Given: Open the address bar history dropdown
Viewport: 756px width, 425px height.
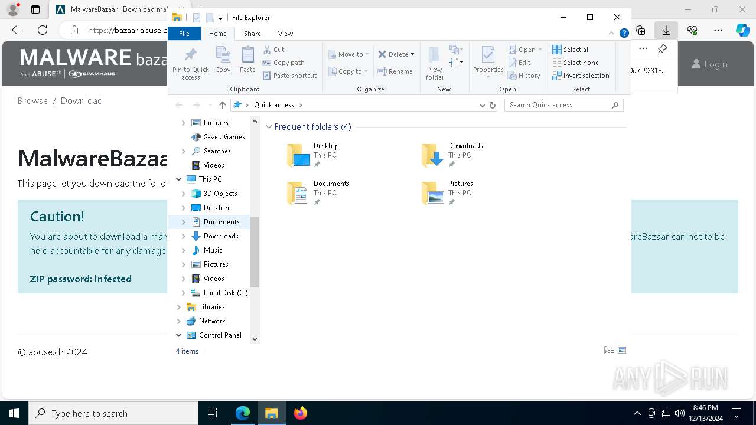Looking at the screenshot, I should (x=483, y=105).
